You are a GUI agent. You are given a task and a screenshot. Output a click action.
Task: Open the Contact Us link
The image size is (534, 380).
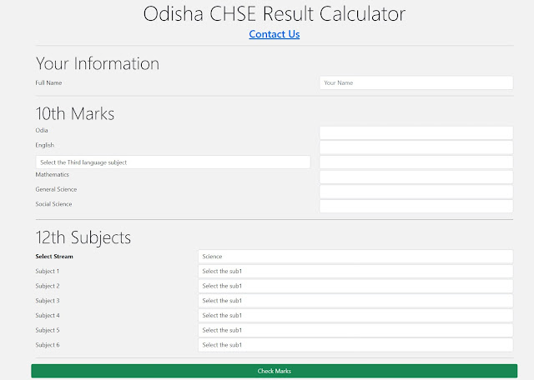(x=275, y=34)
